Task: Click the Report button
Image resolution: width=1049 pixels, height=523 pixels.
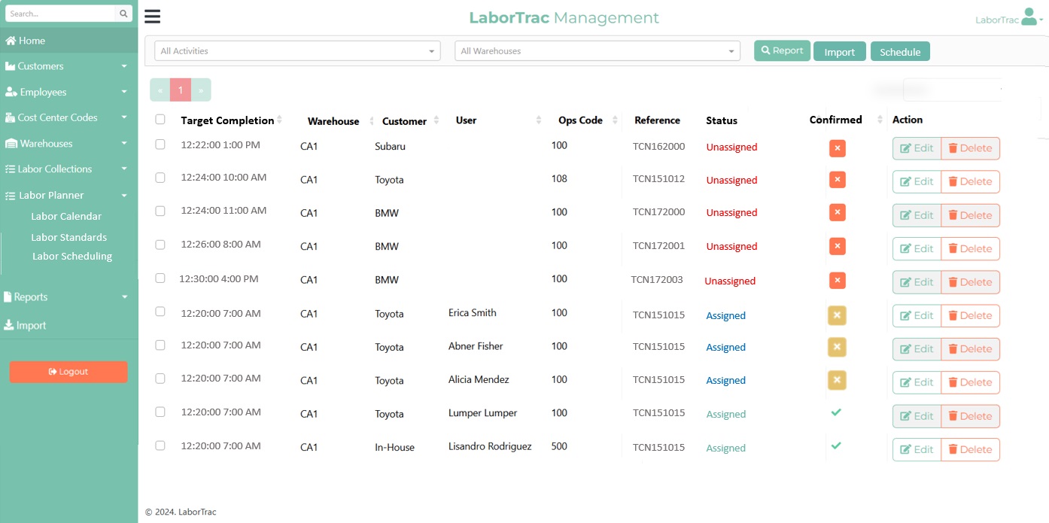Action: click(782, 51)
